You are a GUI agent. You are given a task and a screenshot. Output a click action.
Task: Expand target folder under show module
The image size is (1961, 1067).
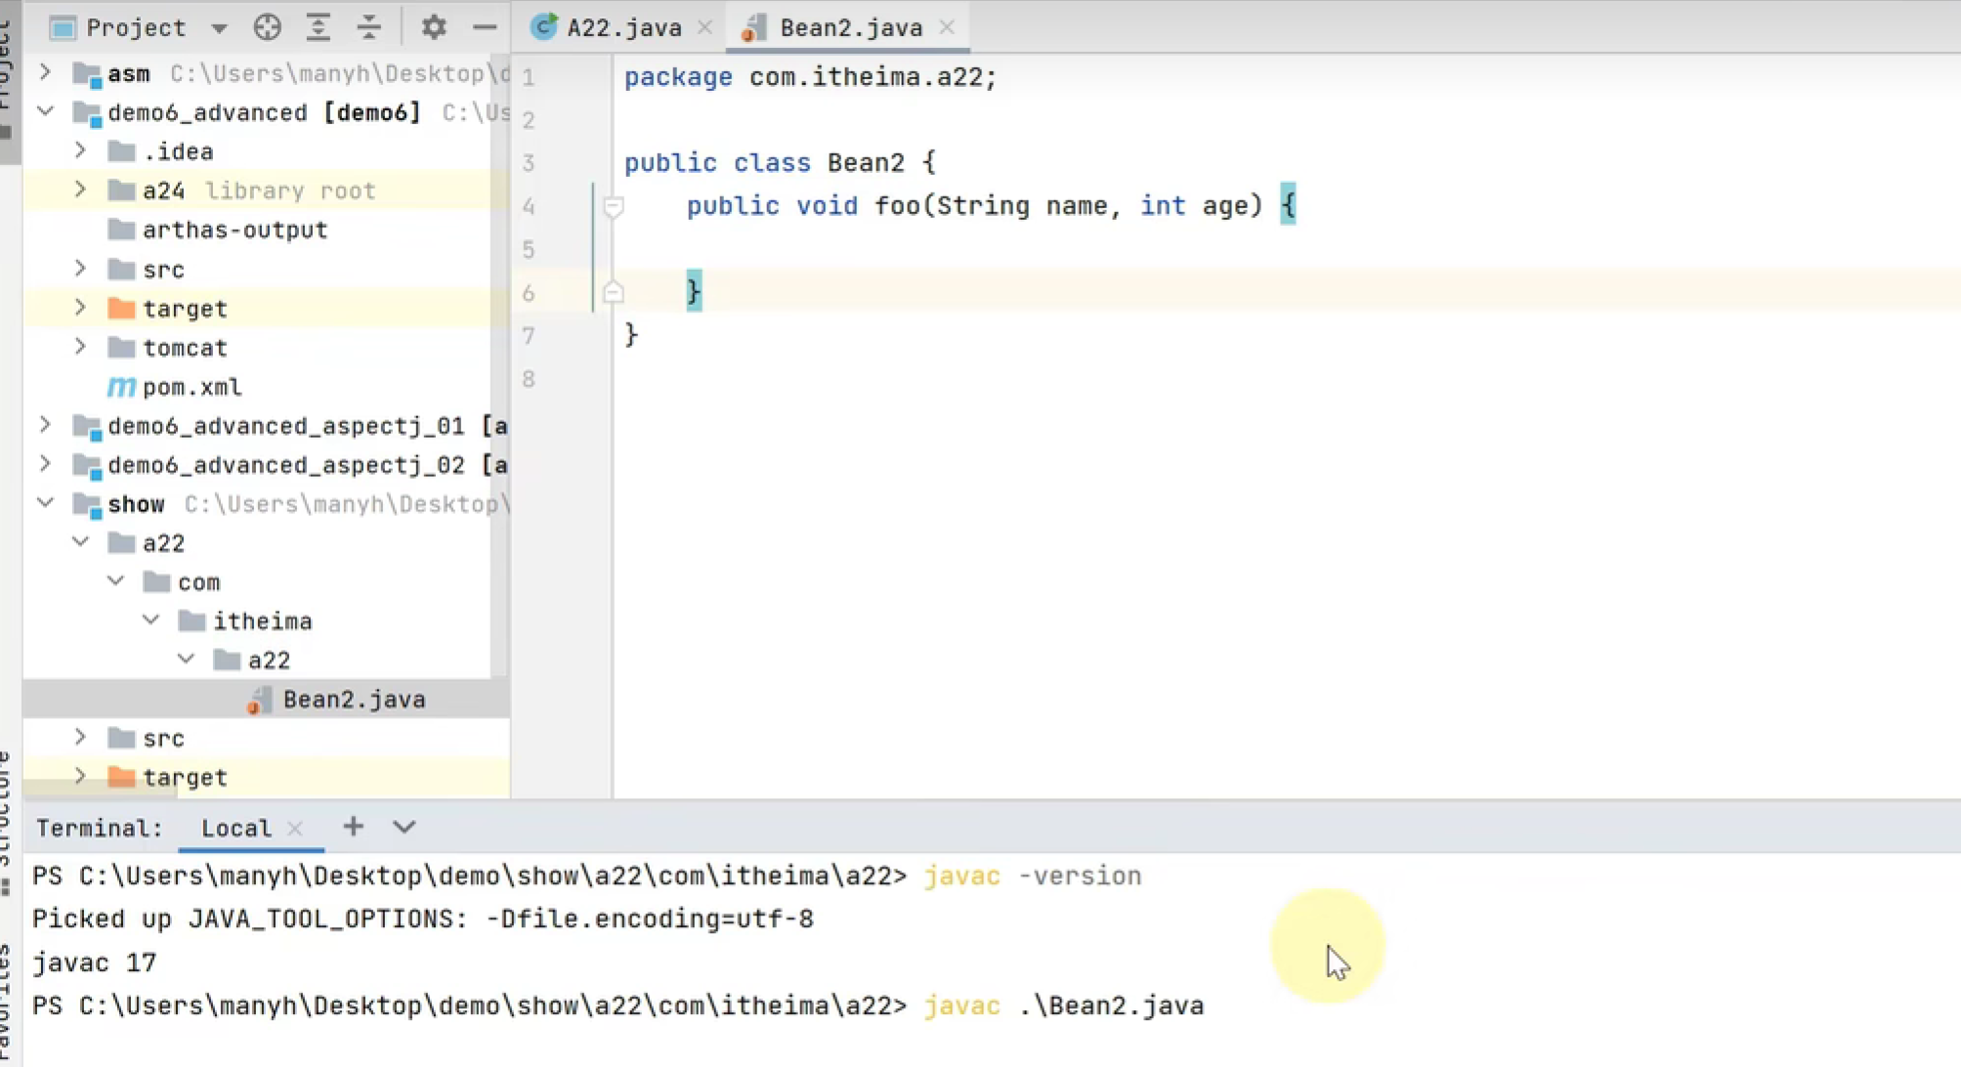coord(80,777)
